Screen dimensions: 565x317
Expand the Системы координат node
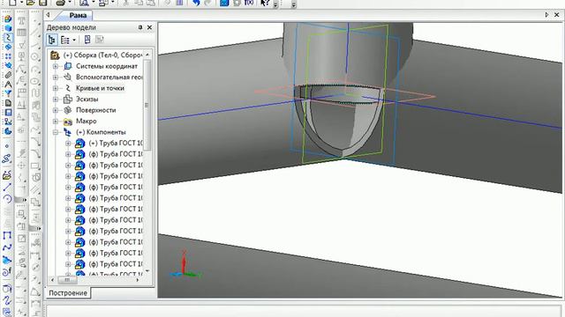pos(55,67)
